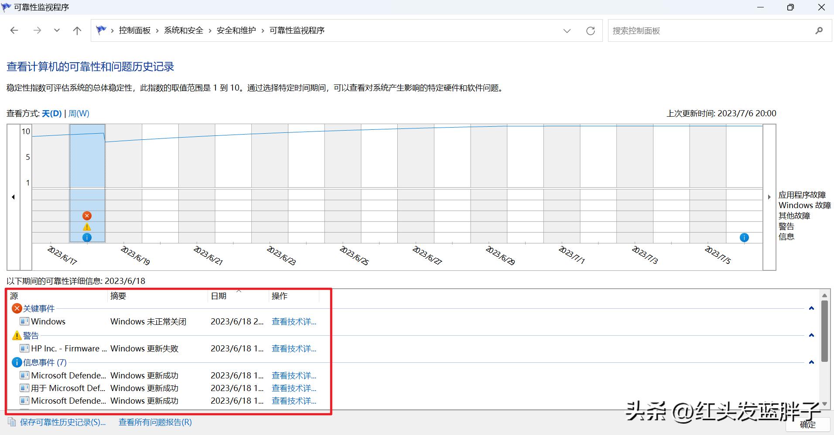Click the back navigation arrow

[14, 30]
